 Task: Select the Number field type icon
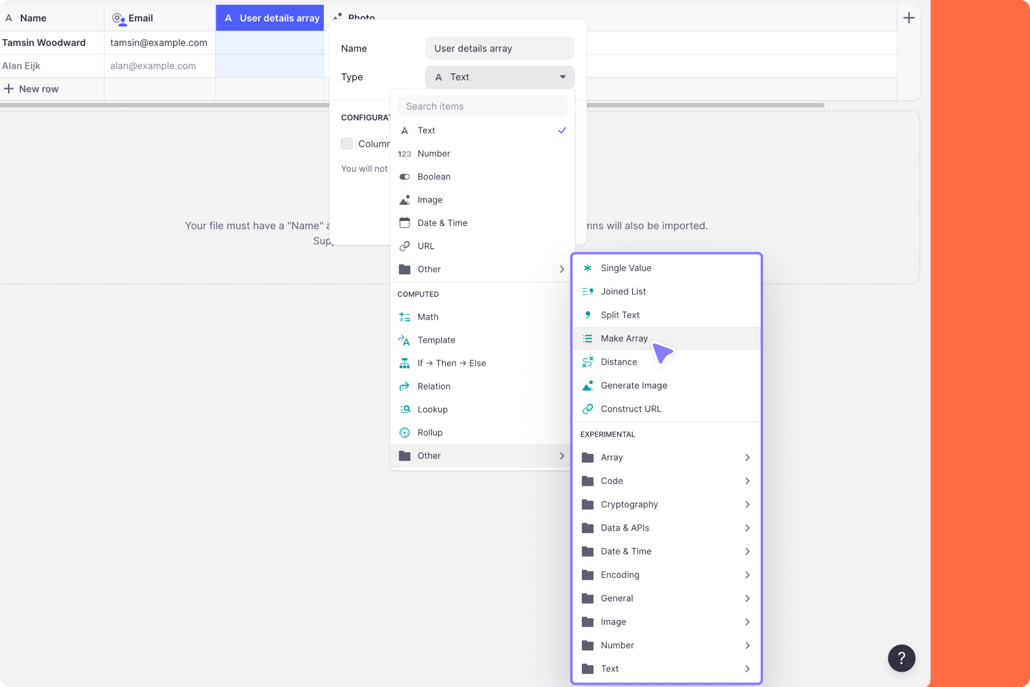tap(405, 153)
